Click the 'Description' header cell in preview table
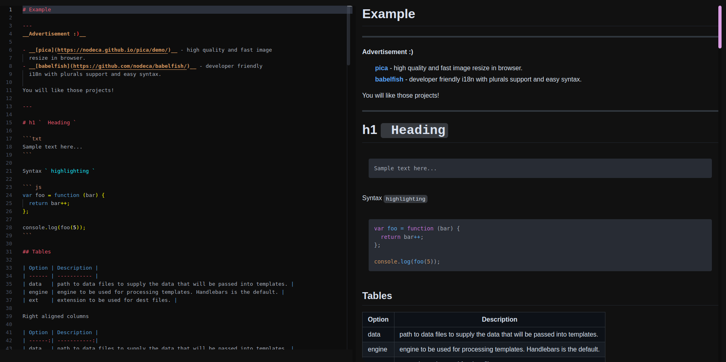This screenshot has height=362, width=726. tap(499, 320)
